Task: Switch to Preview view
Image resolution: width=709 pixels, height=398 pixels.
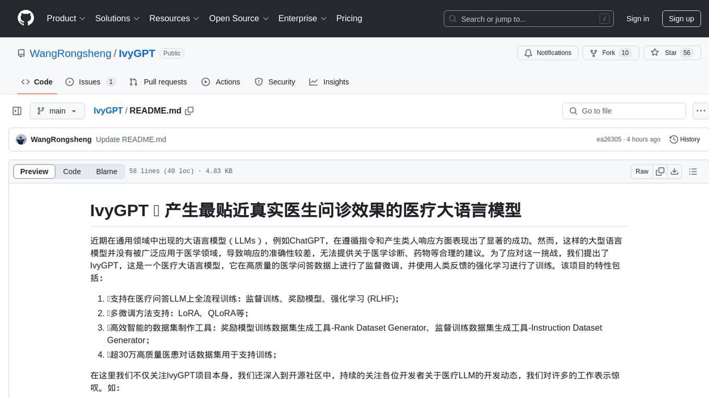Action: [x=34, y=171]
